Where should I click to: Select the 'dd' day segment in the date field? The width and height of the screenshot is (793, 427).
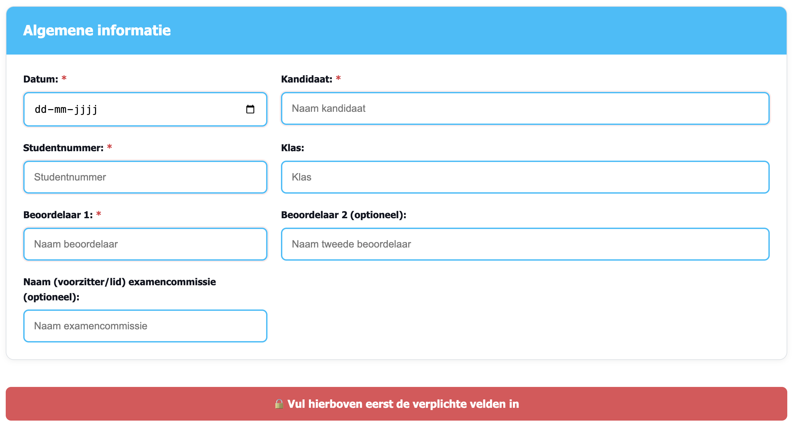coord(40,109)
